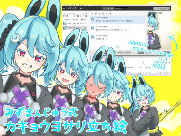Click text of line starting 立ち絵イラコン
Screen dimensions: 181x136
(114, 21)
